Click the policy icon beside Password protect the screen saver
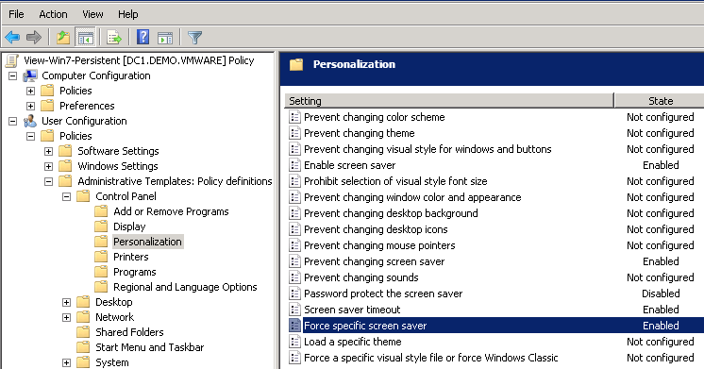This screenshot has width=704, height=369. point(294,294)
